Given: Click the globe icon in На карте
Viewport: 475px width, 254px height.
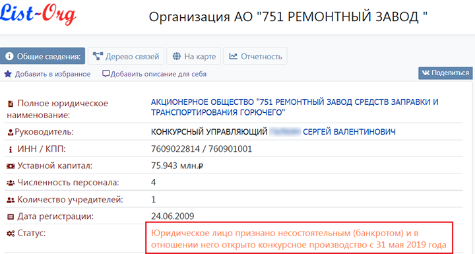Looking at the screenshot, I should click(x=177, y=56).
